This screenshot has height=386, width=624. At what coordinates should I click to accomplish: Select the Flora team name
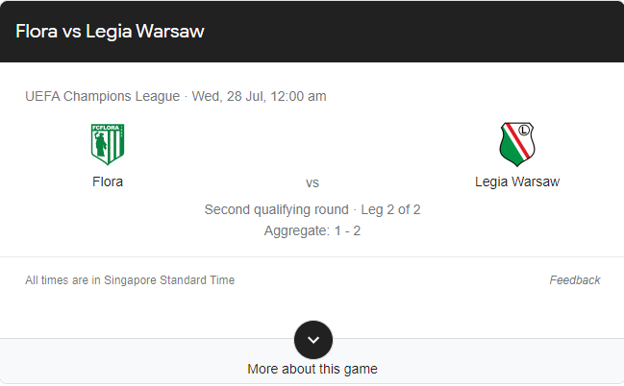tap(108, 181)
